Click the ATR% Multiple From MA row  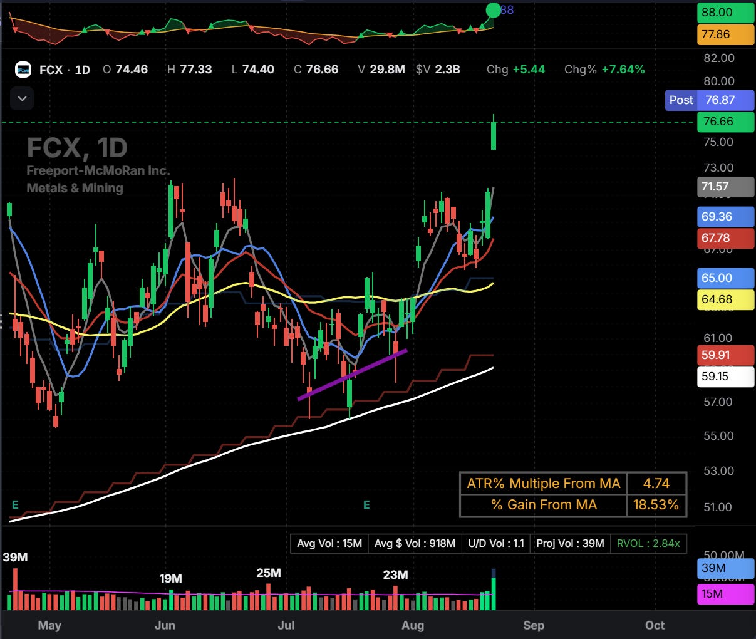(573, 484)
